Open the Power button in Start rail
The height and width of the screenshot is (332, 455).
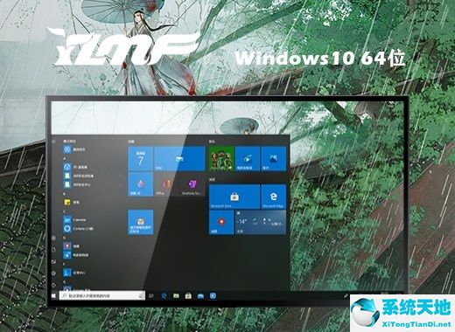pyautogui.click(x=53, y=285)
